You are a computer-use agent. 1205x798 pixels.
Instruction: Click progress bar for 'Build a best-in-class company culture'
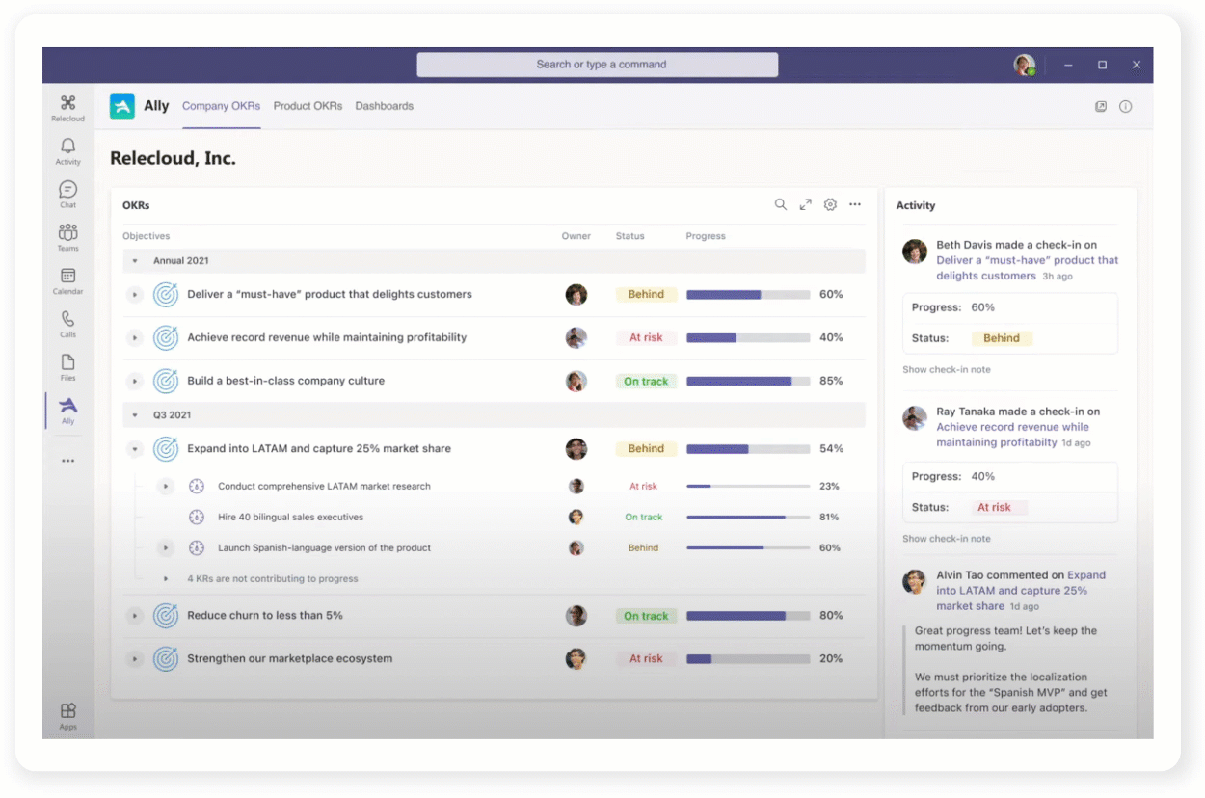pos(747,382)
